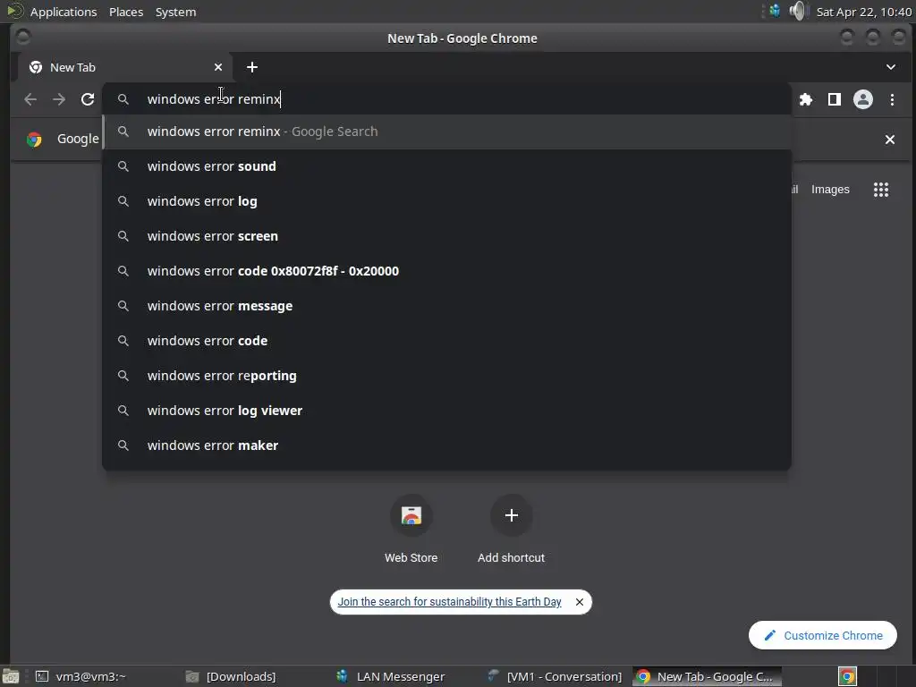Click the volume speaker tray icon

click(797, 11)
